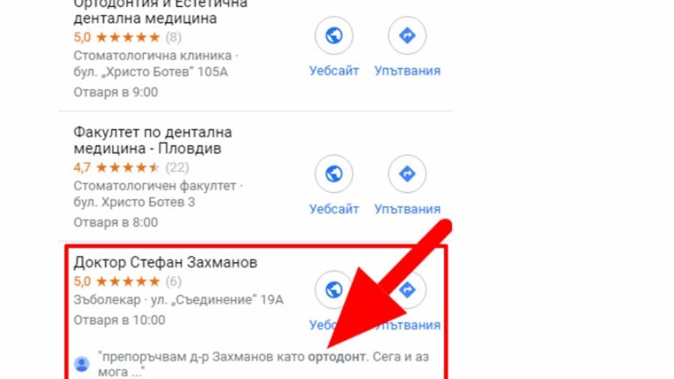Open globe website icon for Факултет по дентална медицина
This screenshot has height=379, width=674.
(x=333, y=174)
